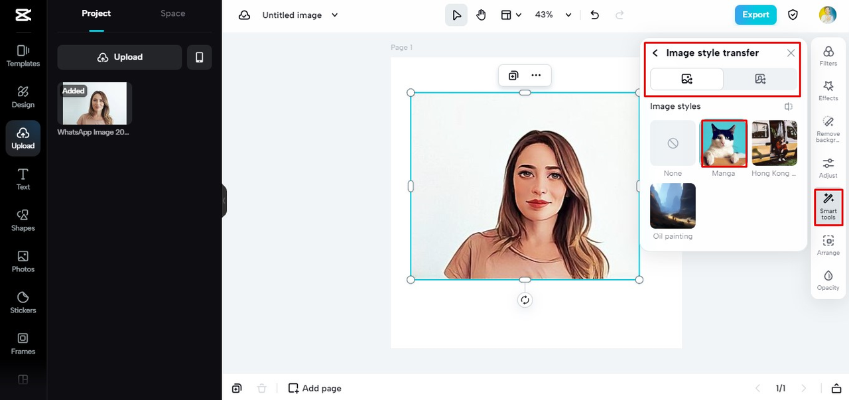Open the Effects tool
The width and height of the screenshot is (849, 400).
coord(828,91)
